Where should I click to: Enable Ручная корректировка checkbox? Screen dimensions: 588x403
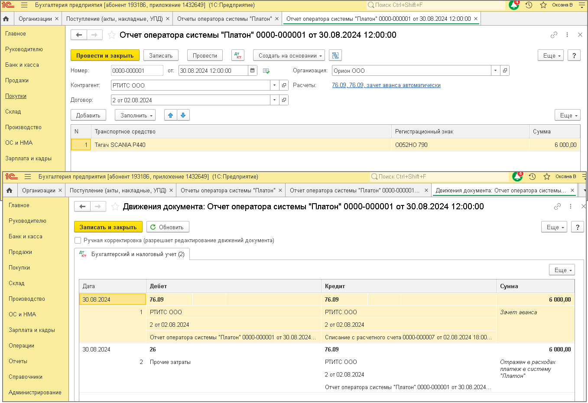coord(78,240)
